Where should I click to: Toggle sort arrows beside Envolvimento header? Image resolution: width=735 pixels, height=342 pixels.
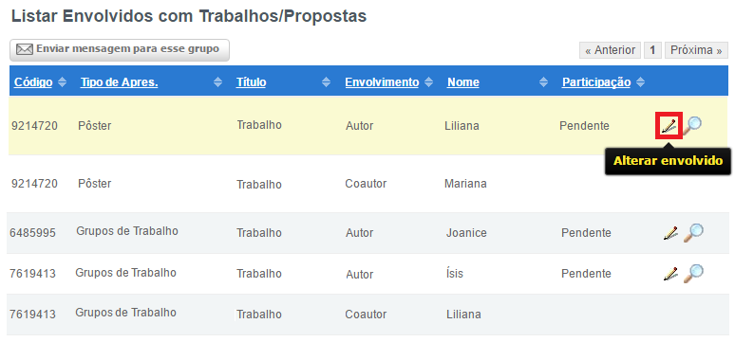tap(428, 82)
